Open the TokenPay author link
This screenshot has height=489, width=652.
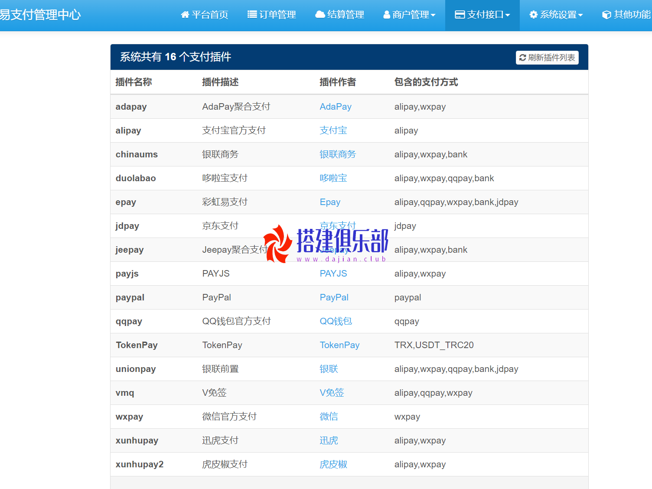point(339,345)
